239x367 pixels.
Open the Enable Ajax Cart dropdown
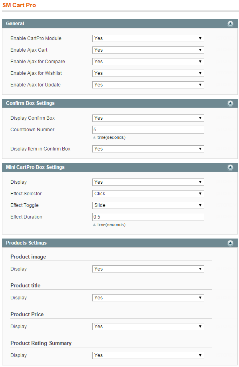pos(148,50)
